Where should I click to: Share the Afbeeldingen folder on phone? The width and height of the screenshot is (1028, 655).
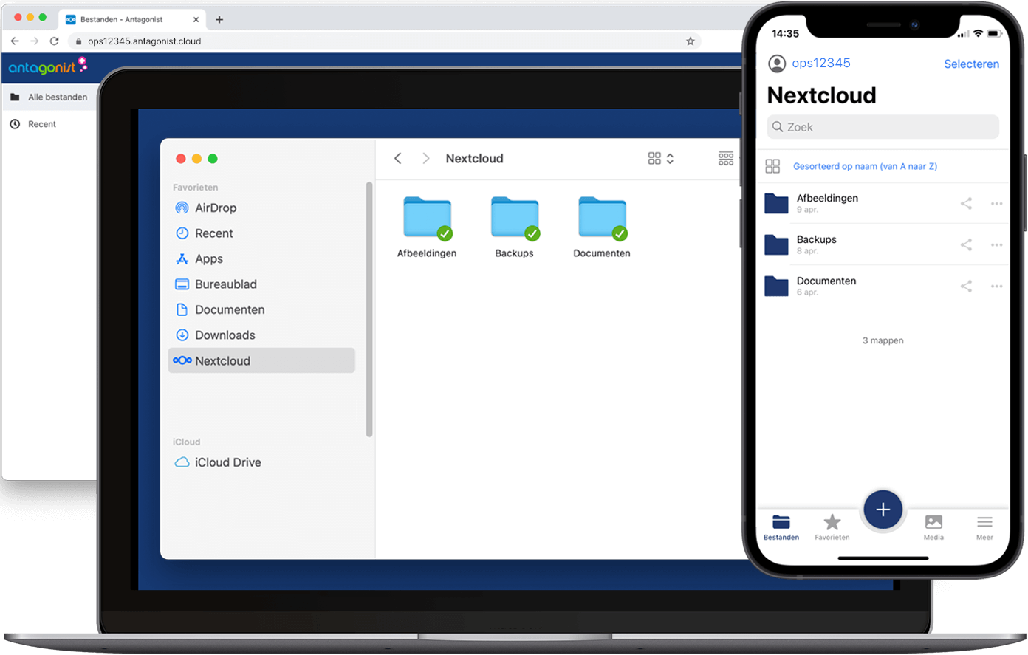[x=966, y=203]
